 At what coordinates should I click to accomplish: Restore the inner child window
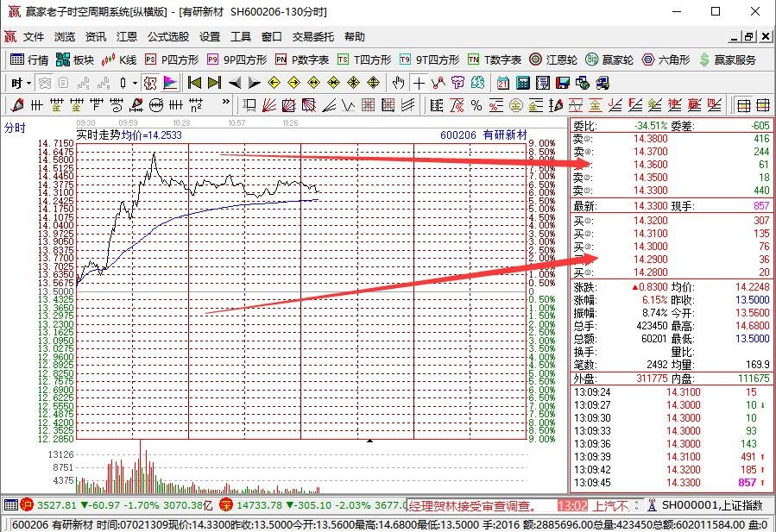(748, 36)
